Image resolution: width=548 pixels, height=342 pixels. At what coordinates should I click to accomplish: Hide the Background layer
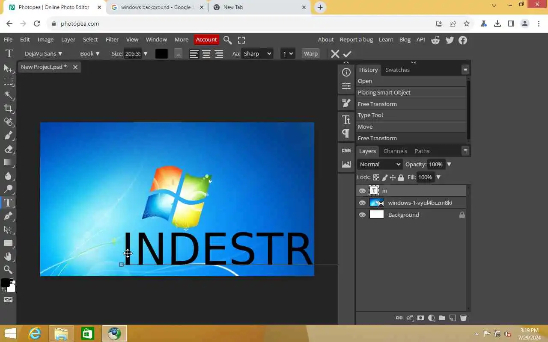pyautogui.click(x=362, y=215)
